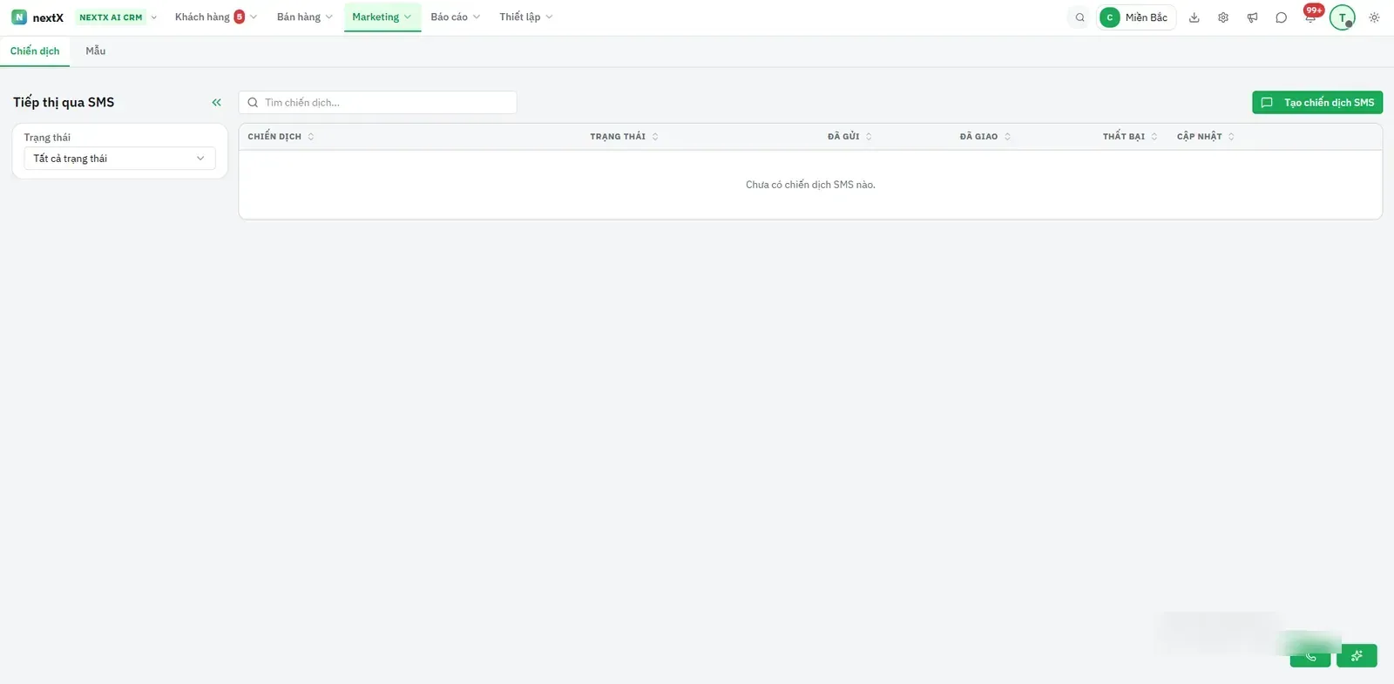The width and height of the screenshot is (1394, 684).
Task: Toggle the sun light-mode theme icon
Action: [x=1374, y=17]
